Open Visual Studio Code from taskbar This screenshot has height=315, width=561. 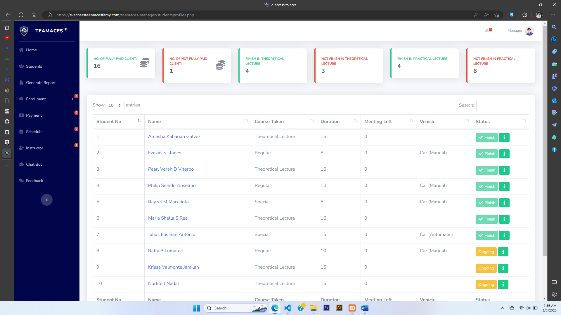pyautogui.click(x=288, y=308)
